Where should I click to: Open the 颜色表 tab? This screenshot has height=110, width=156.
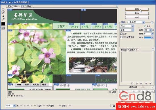pyautogui.click(x=124, y=50)
